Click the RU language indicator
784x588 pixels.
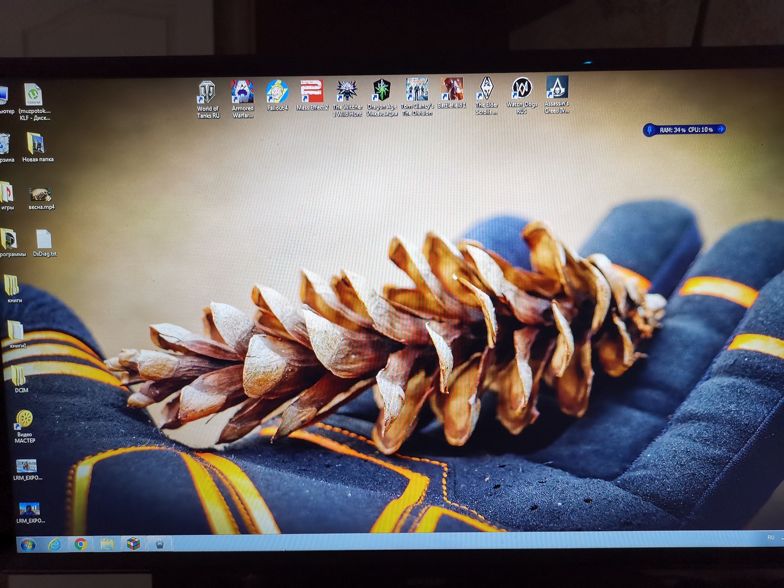(x=771, y=538)
